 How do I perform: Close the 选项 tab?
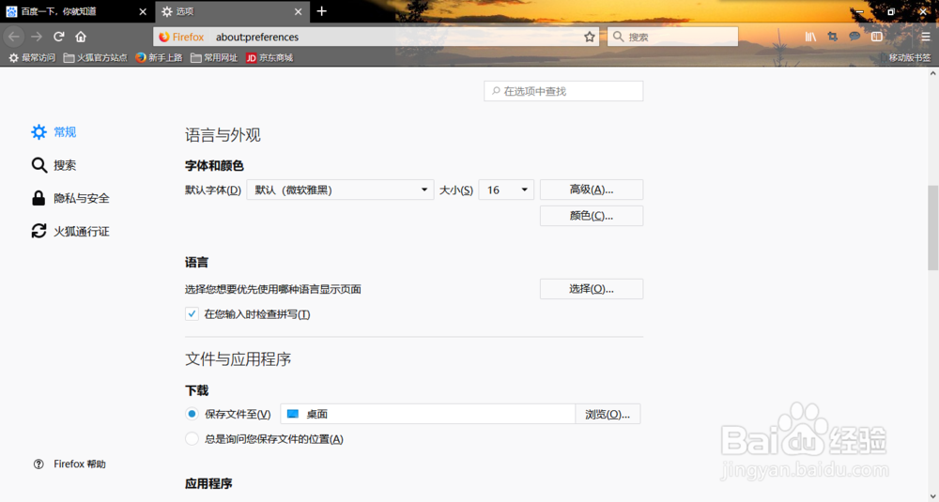[x=299, y=11]
